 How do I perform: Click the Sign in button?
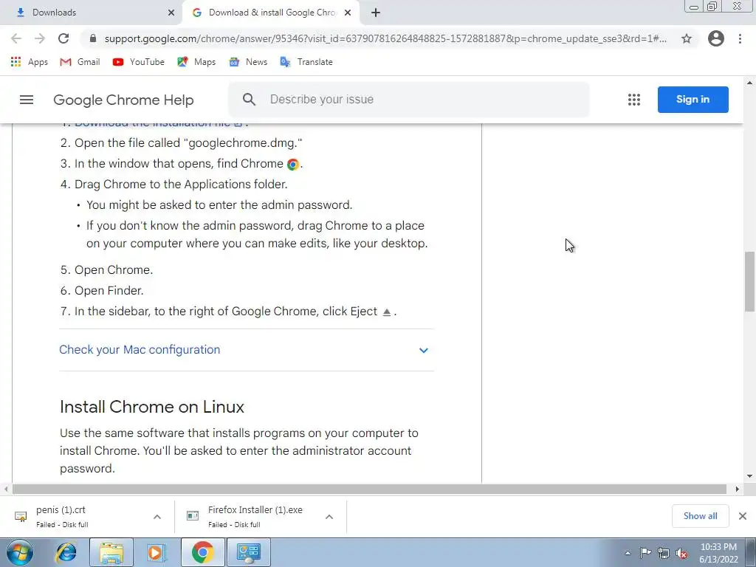point(693,100)
